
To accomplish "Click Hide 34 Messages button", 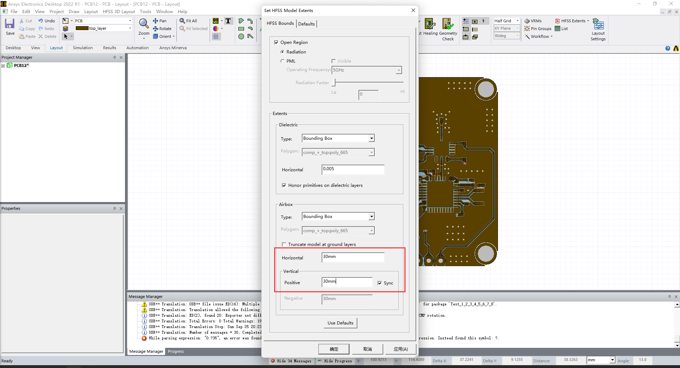I will [x=291, y=361].
